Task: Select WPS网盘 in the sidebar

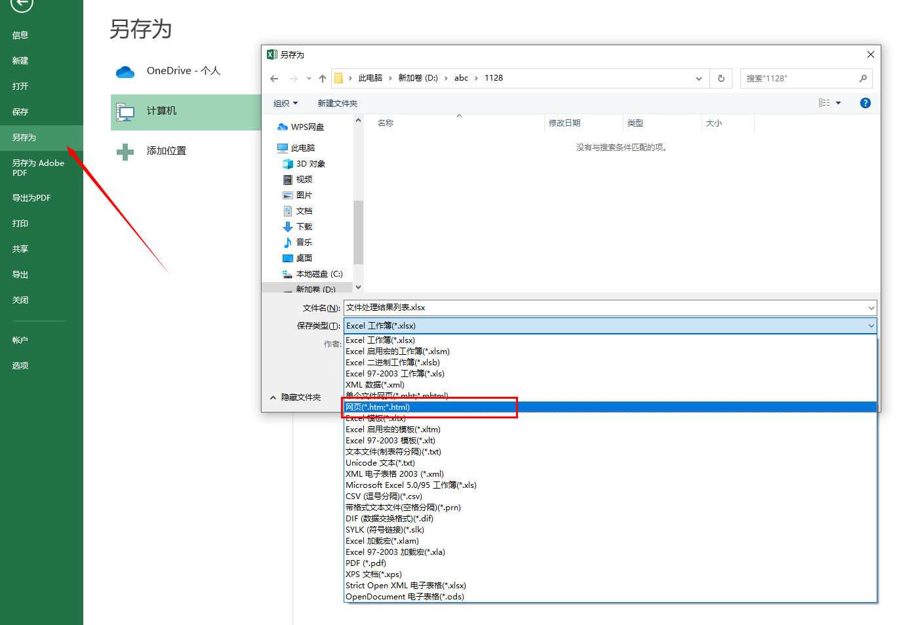Action: [308, 127]
